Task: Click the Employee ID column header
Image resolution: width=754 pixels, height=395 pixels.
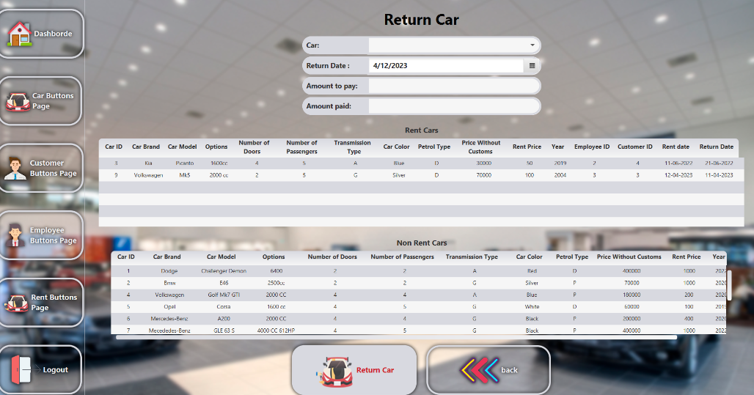Action: 591,147
